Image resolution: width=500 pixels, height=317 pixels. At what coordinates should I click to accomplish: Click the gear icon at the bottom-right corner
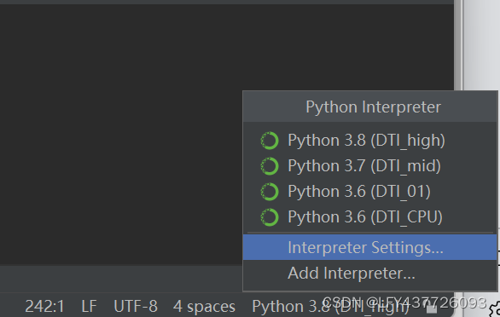(495, 309)
